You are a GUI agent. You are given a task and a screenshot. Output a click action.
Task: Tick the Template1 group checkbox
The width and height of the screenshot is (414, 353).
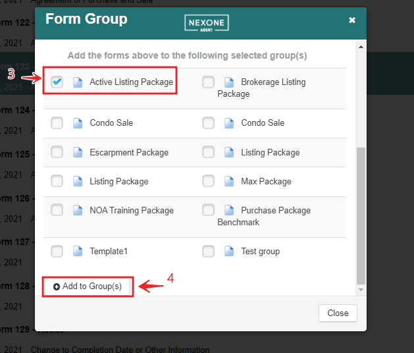(x=57, y=251)
